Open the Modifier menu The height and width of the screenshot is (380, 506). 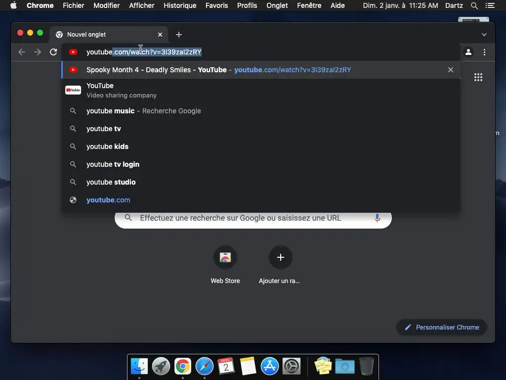click(x=107, y=5)
